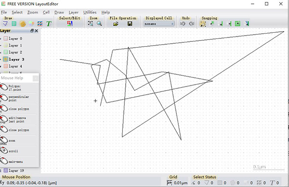This screenshot has width=289, height=187.
Task: Close the Layer panel
Action: pyautogui.click(x=36, y=31)
